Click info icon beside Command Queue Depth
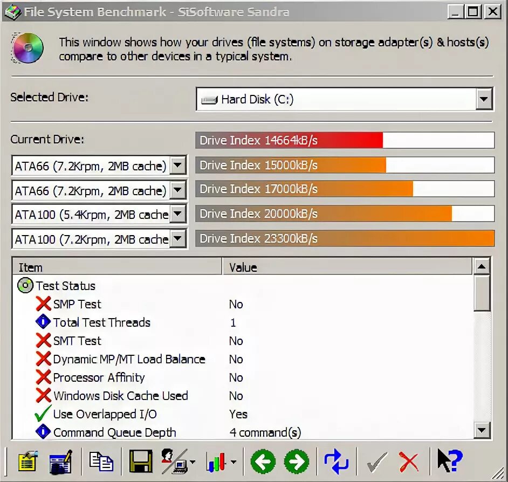Image resolution: width=508 pixels, height=482 pixels. (x=43, y=432)
